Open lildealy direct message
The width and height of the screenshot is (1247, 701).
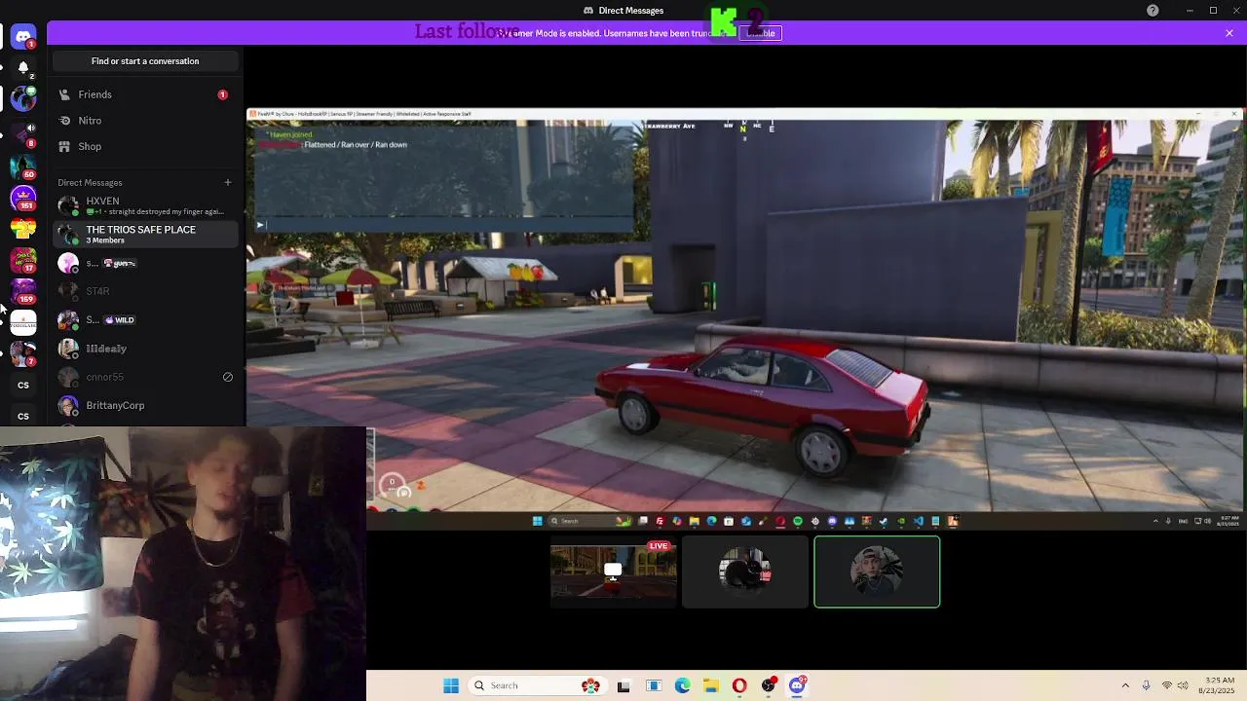(145, 349)
